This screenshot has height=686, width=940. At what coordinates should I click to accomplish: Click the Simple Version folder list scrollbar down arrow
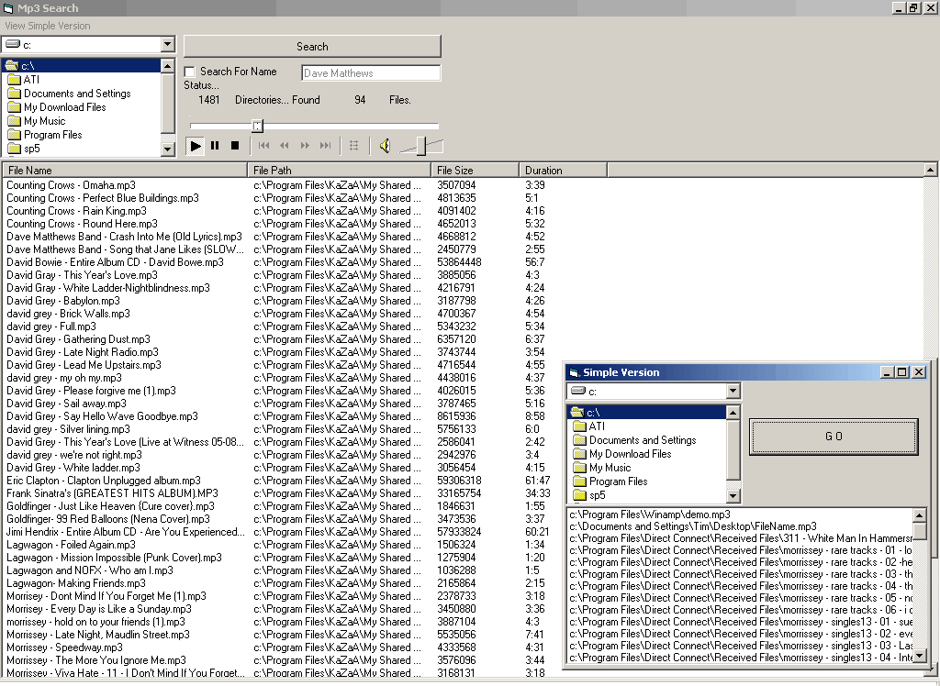(x=733, y=495)
